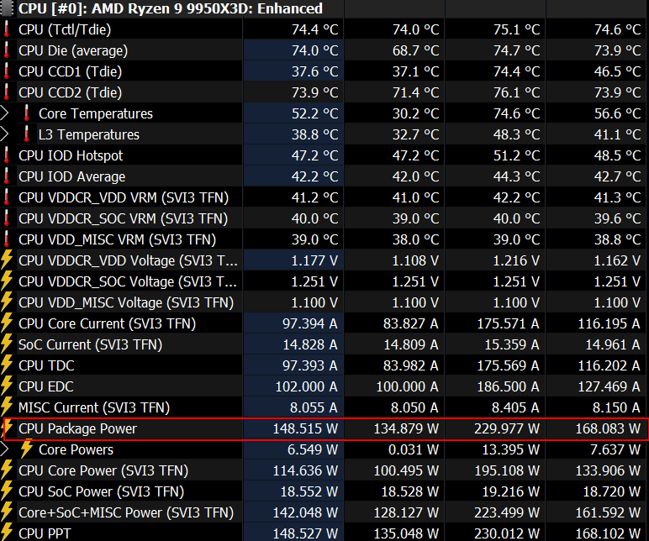Screen dimensions: 649x541
Task: Click the lightning icon beside MISC Current
Action: tap(7, 407)
